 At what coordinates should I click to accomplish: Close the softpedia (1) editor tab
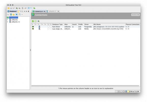click(x=58, y=12)
